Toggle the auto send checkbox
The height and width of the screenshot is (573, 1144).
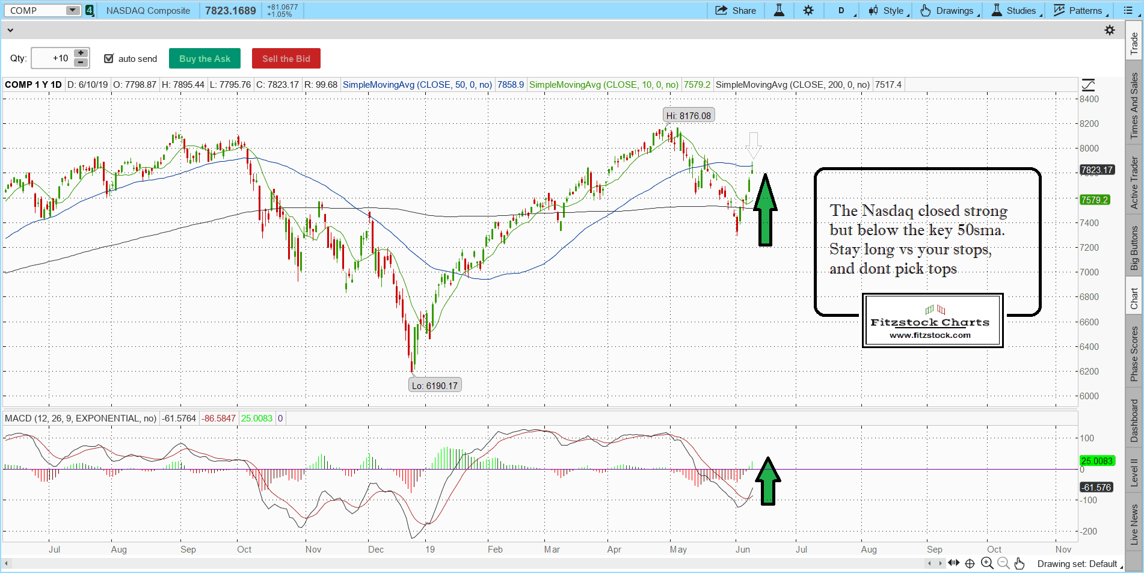[109, 58]
